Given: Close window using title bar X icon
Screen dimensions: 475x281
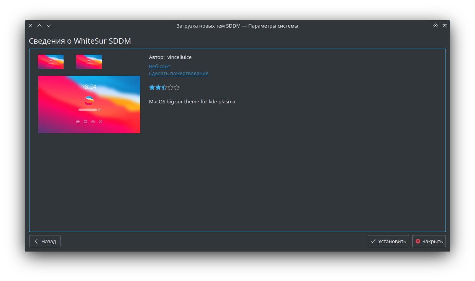Looking at the screenshot, I should click(30, 26).
